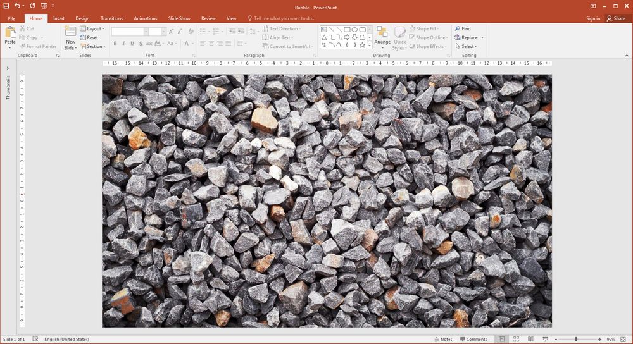
Task: Expand the shapes gallery More button
Action: pos(370,45)
